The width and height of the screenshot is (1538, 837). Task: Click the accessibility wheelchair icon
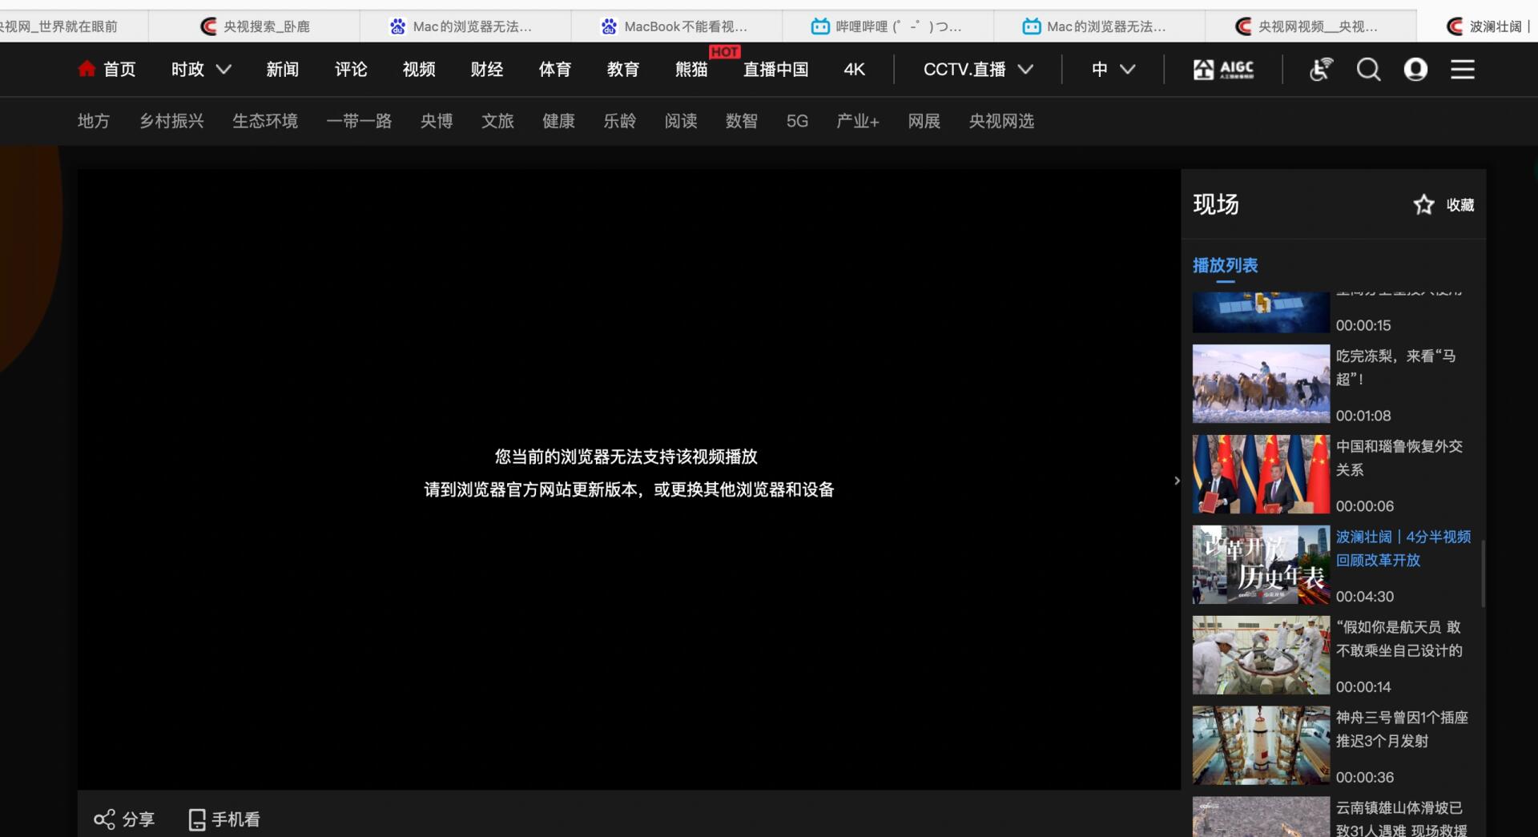coord(1320,70)
